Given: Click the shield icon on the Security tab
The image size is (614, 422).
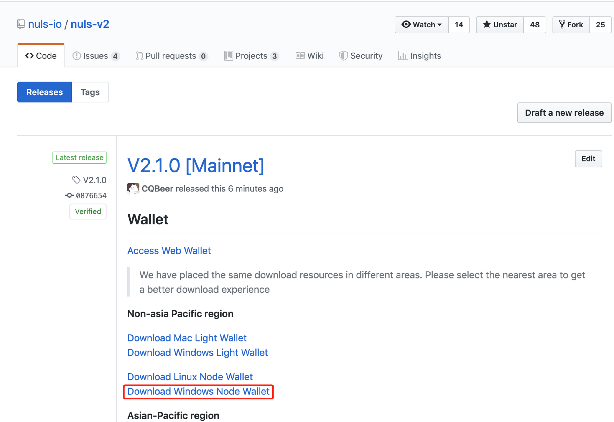Looking at the screenshot, I should click(x=344, y=56).
